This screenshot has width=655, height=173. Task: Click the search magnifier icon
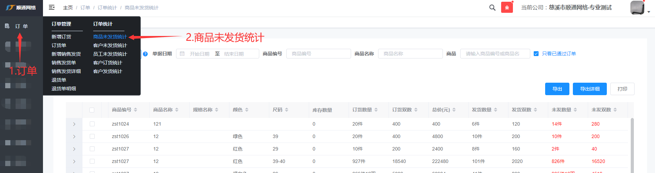(492, 8)
